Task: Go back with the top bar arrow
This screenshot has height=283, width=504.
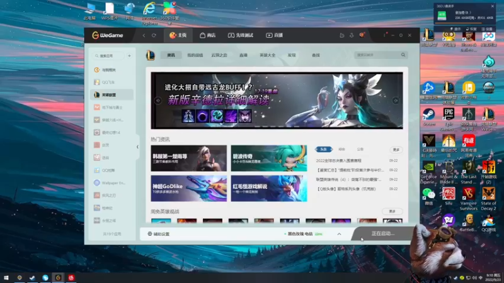Action: [144, 35]
